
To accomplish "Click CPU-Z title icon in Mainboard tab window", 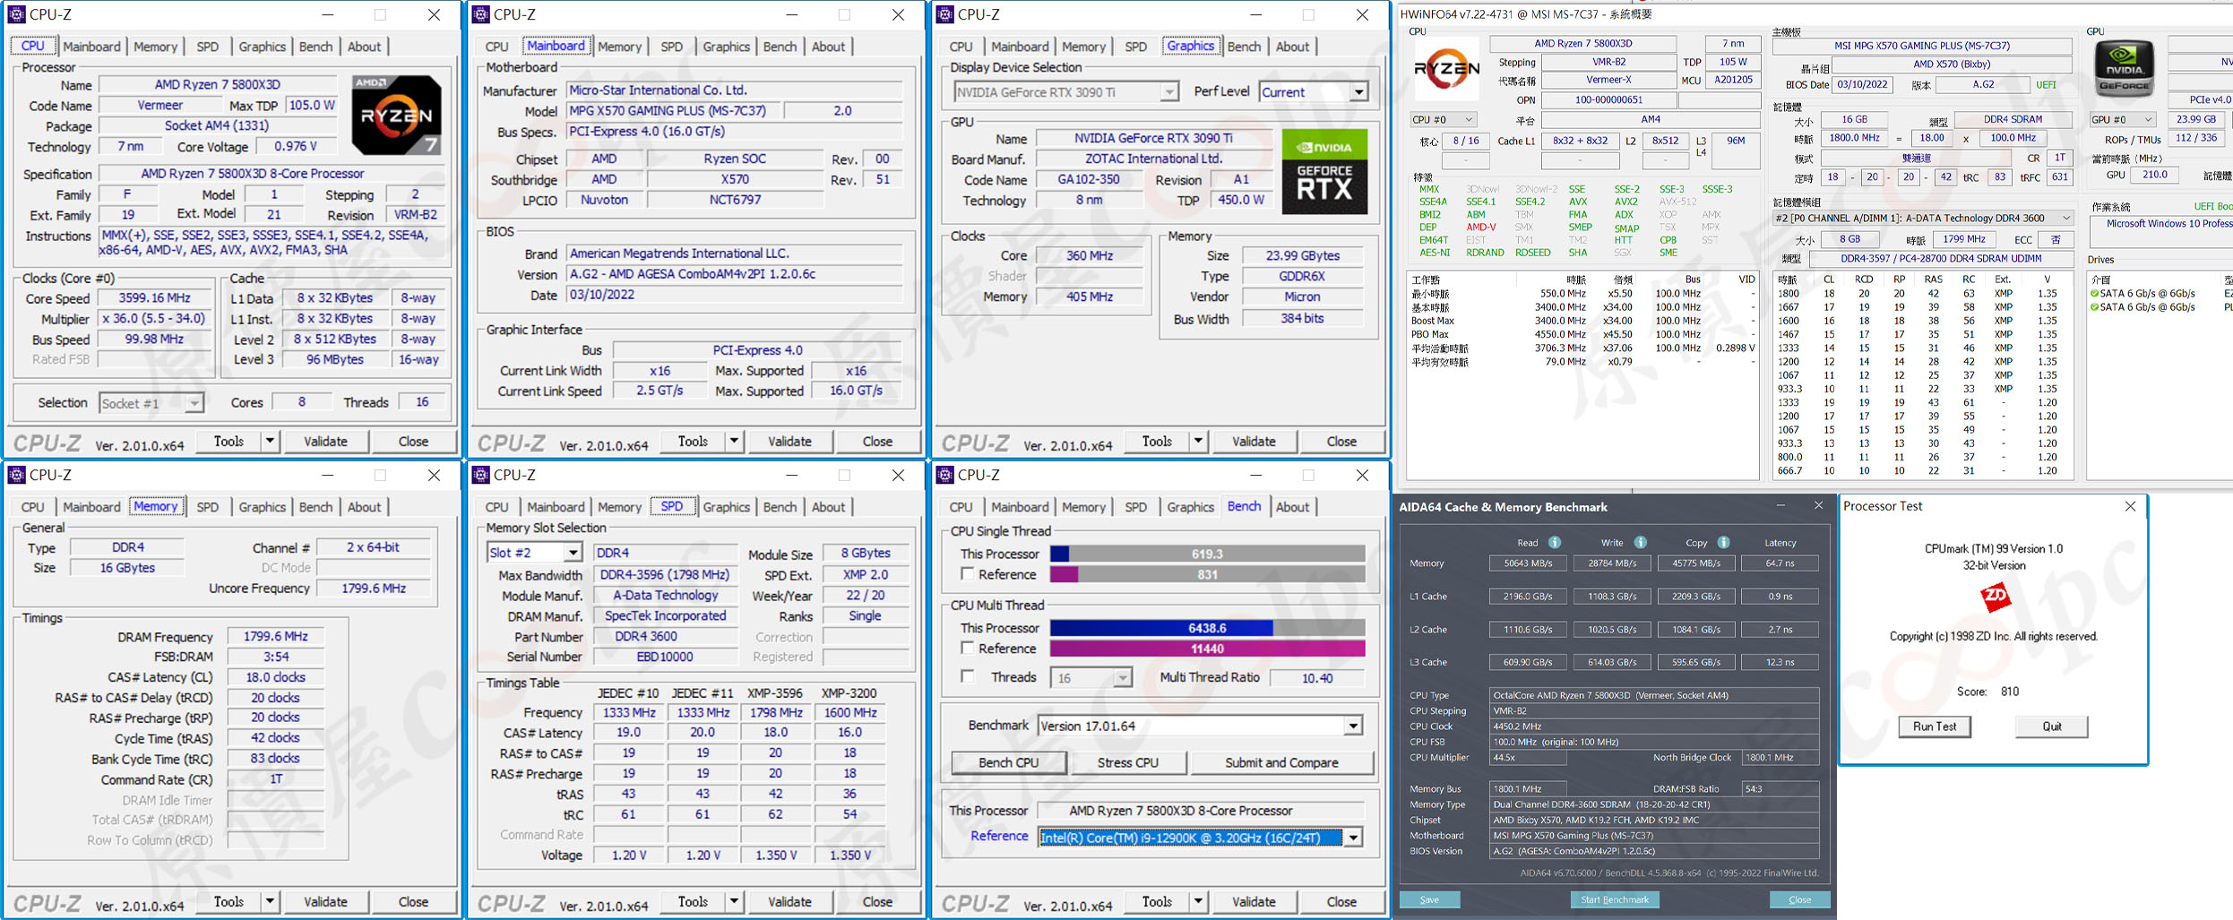I will [x=480, y=14].
